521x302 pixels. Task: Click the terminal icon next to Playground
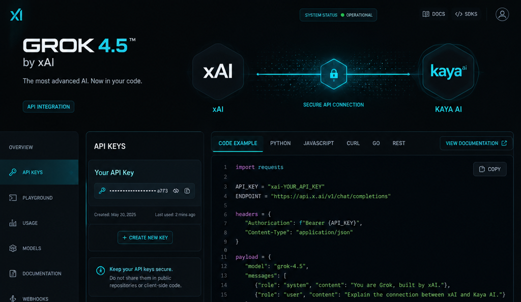(x=13, y=198)
